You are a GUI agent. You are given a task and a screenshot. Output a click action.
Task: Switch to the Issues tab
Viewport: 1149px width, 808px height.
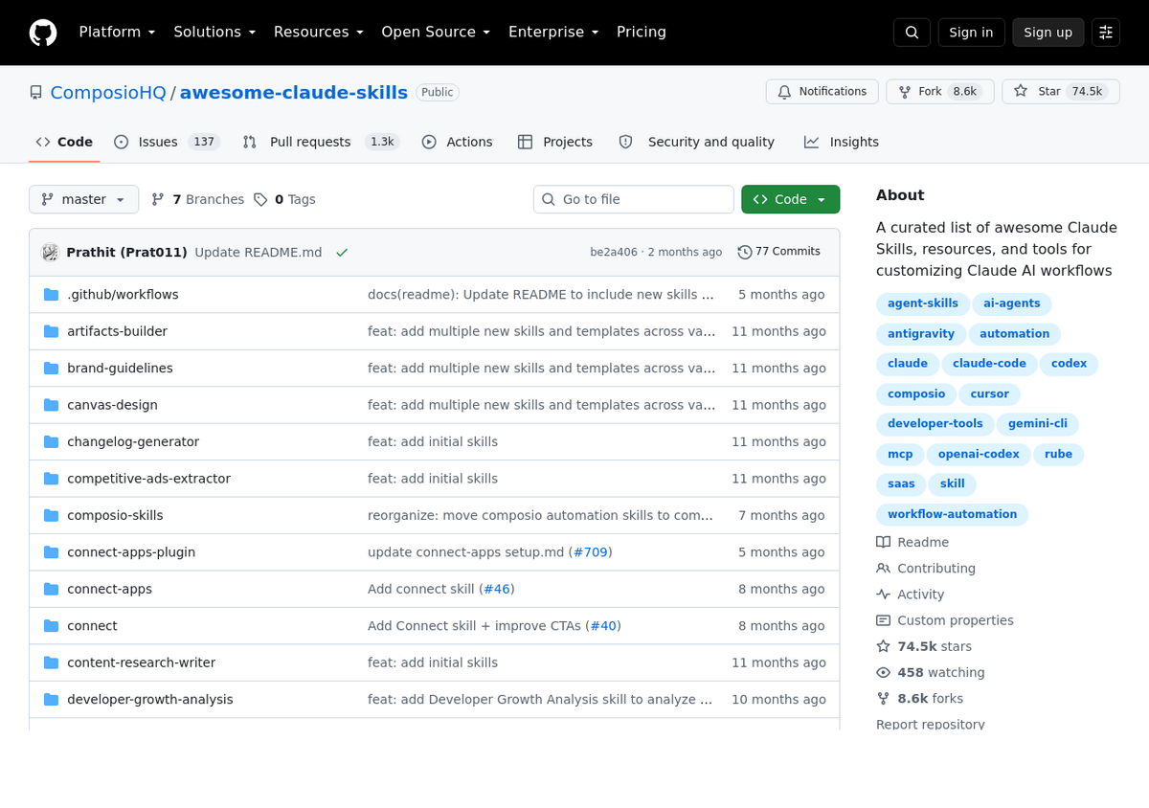(167, 142)
